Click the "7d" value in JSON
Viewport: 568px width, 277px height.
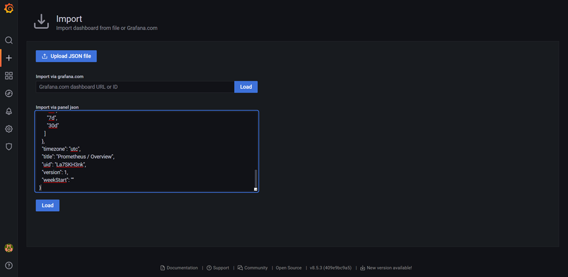(52, 118)
